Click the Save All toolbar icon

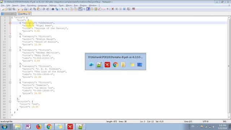(14, 9)
